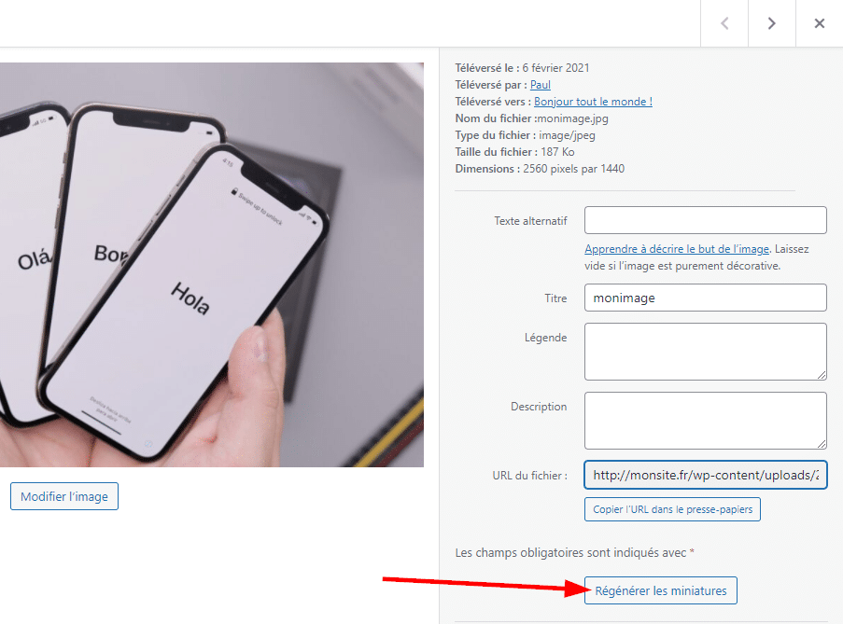Close the attachment details dialog

[x=819, y=23]
